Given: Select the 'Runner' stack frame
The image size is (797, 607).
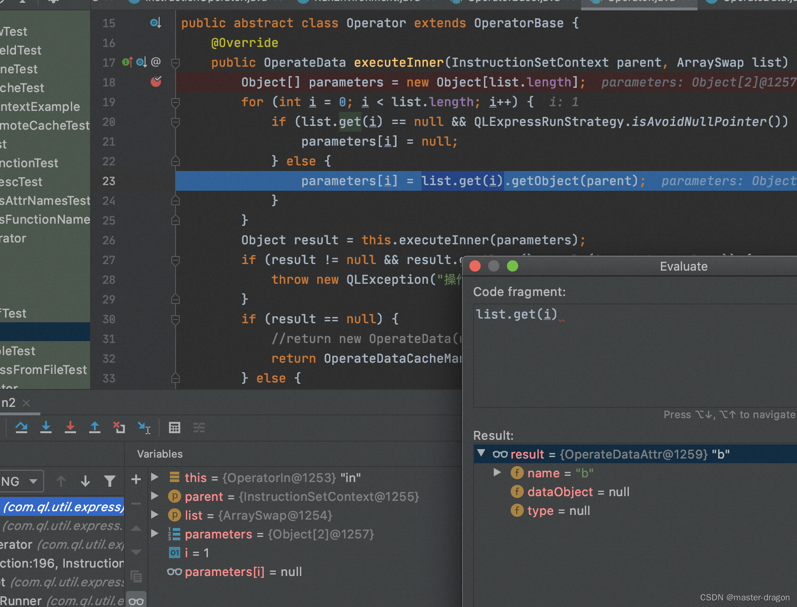Looking at the screenshot, I should pyautogui.click(x=62, y=600).
